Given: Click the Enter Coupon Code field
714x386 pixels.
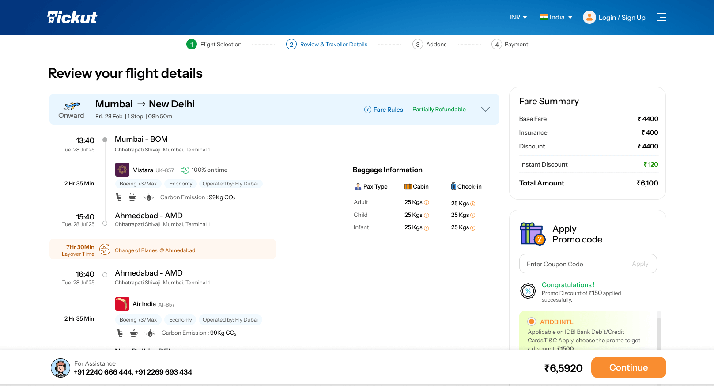Looking at the screenshot, I should click(x=574, y=264).
